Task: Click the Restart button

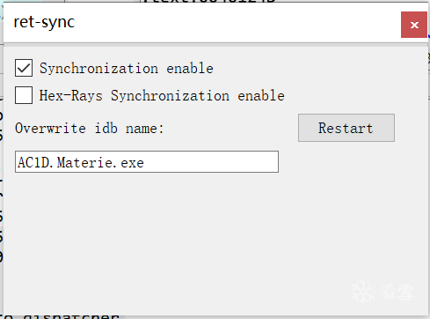Action: click(x=346, y=128)
